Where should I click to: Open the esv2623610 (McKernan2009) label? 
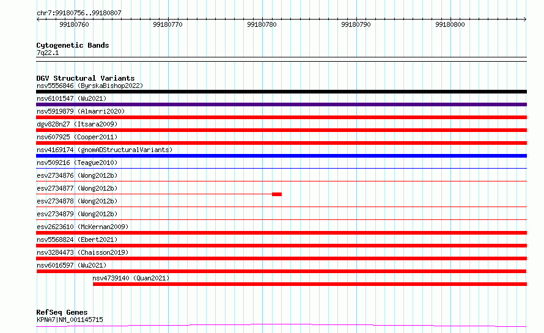(x=83, y=227)
